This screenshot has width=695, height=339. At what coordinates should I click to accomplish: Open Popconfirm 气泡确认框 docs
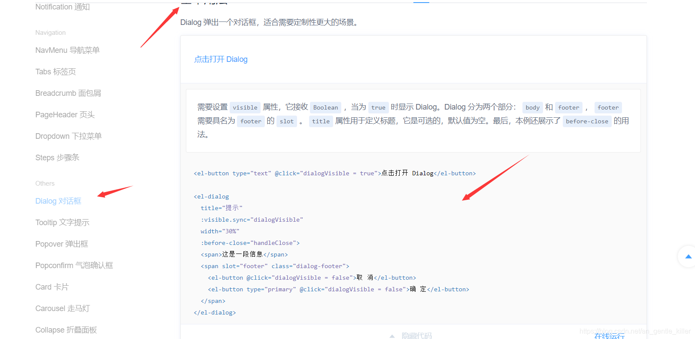[x=74, y=266]
